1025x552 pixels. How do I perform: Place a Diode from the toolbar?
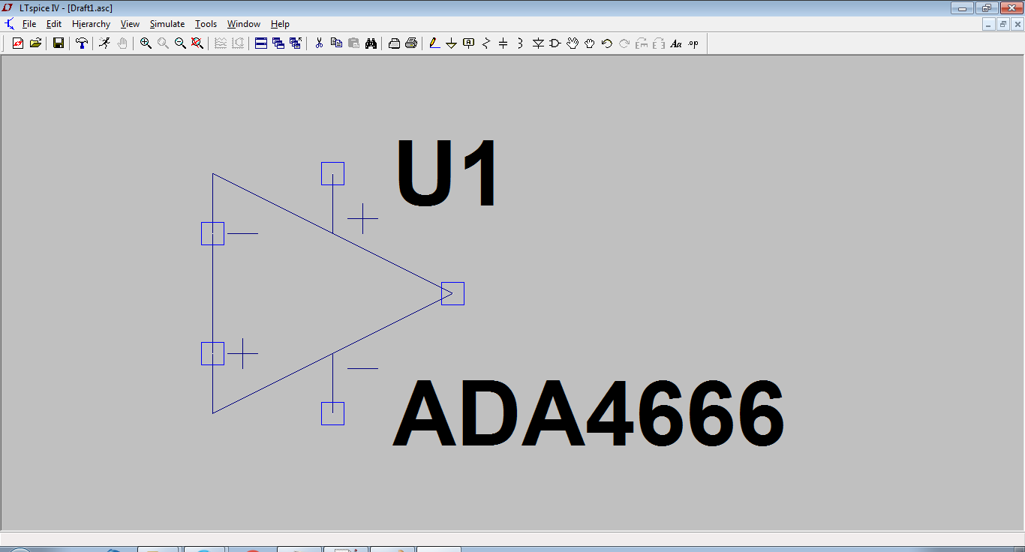tap(538, 43)
